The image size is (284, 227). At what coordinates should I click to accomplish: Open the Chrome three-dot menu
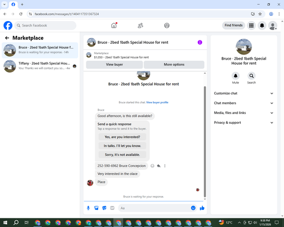click(279, 14)
